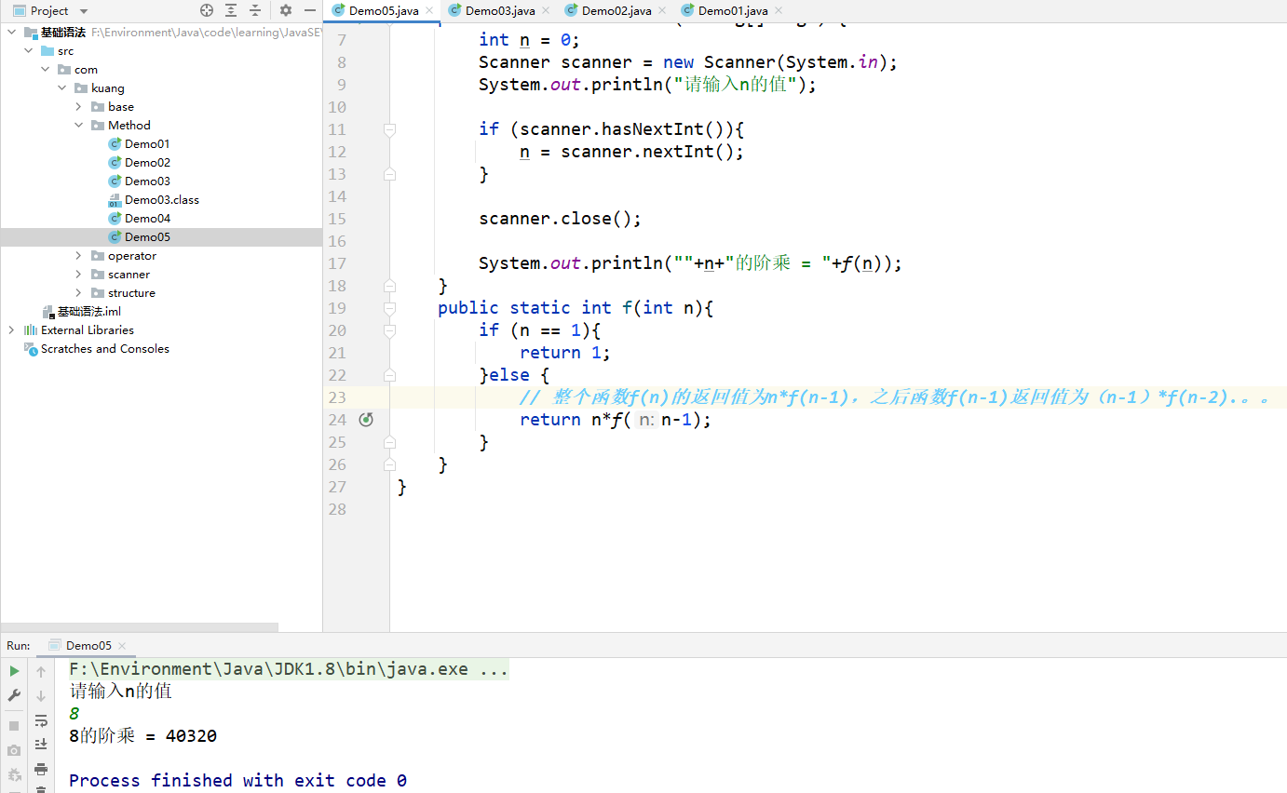This screenshot has width=1287, height=793.
Task: Print console output with the printer icon
Action: click(41, 769)
